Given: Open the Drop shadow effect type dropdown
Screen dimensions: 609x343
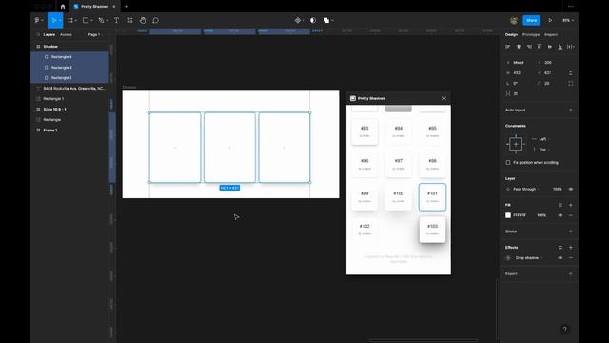Looking at the screenshot, I should (x=529, y=258).
